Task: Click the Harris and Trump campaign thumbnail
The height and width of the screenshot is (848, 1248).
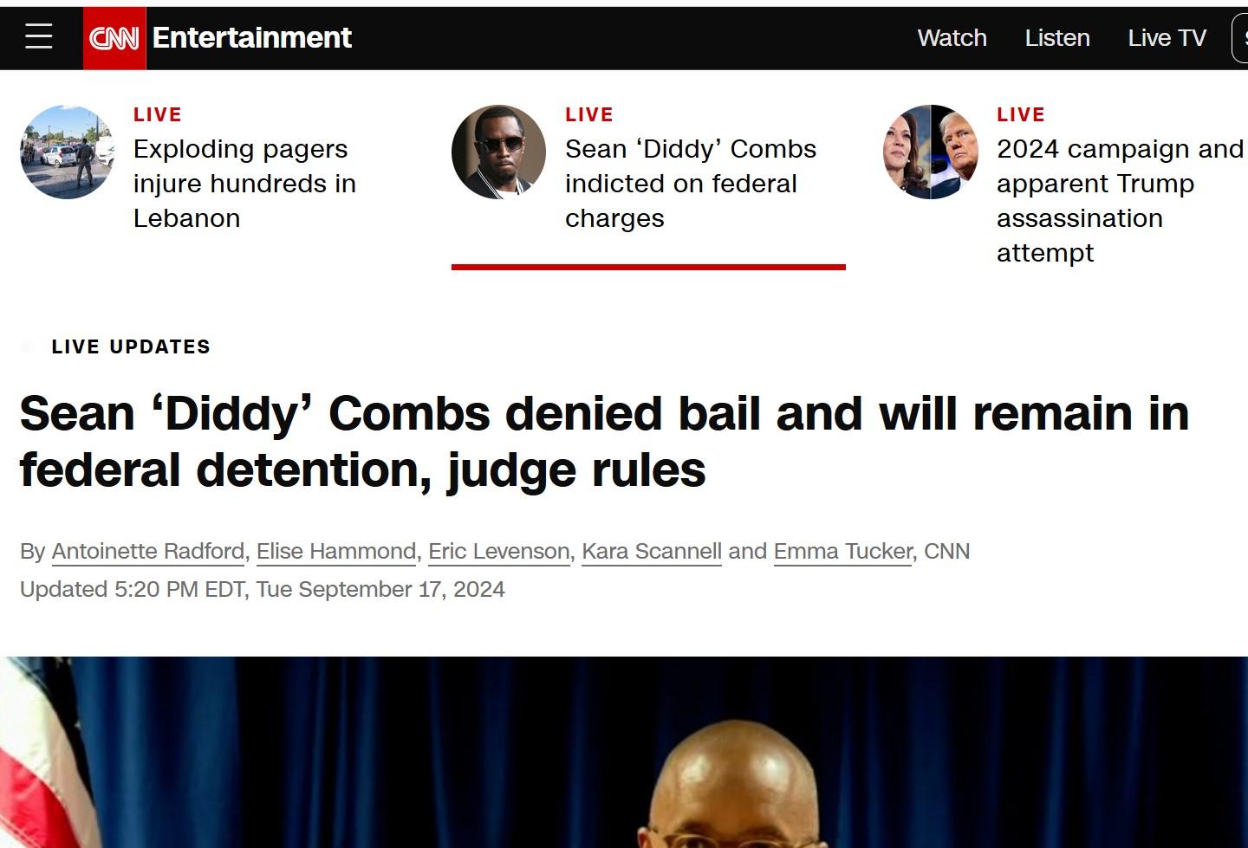Action: (930, 152)
